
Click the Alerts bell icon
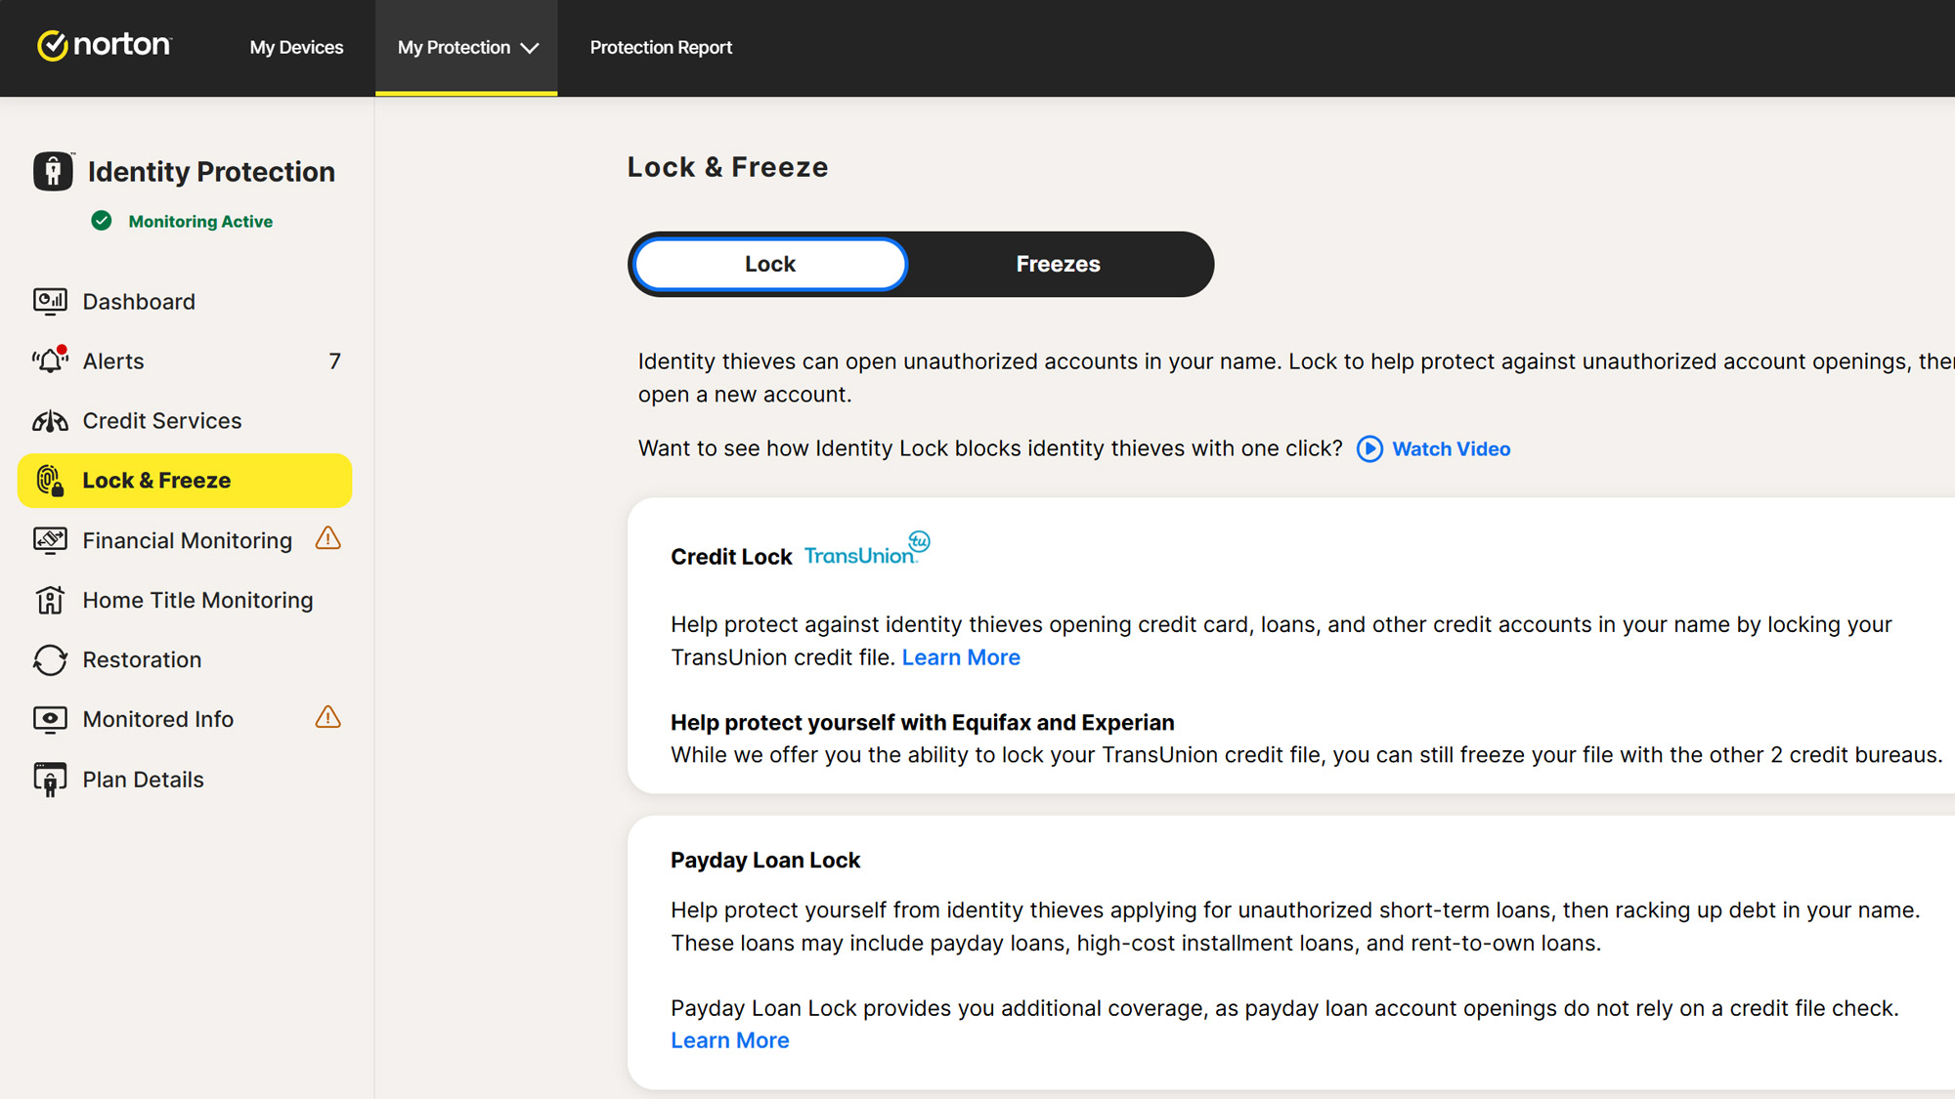coord(50,360)
